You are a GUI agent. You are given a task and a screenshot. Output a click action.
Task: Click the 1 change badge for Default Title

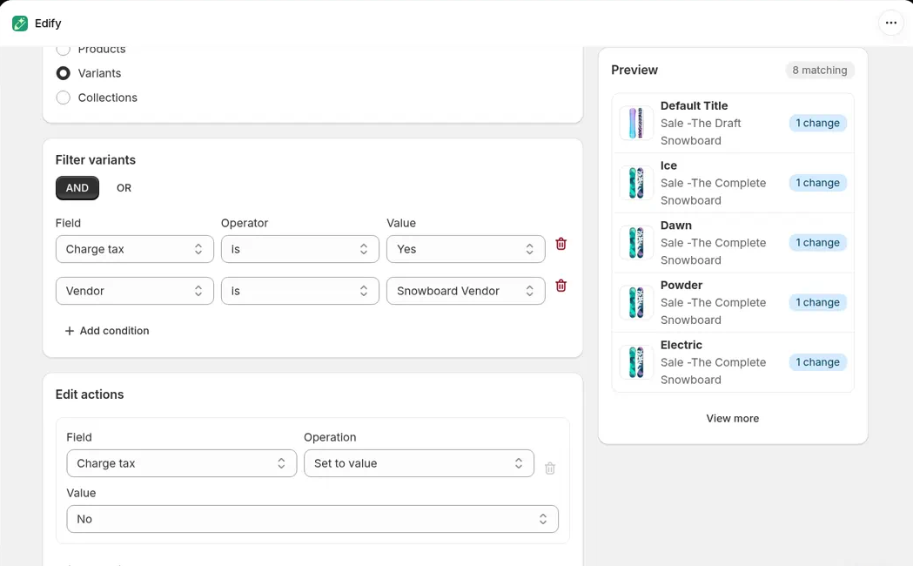click(817, 124)
